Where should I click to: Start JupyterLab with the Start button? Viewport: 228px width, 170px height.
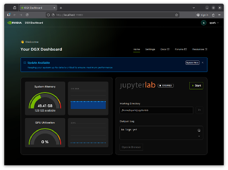(196, 86)
